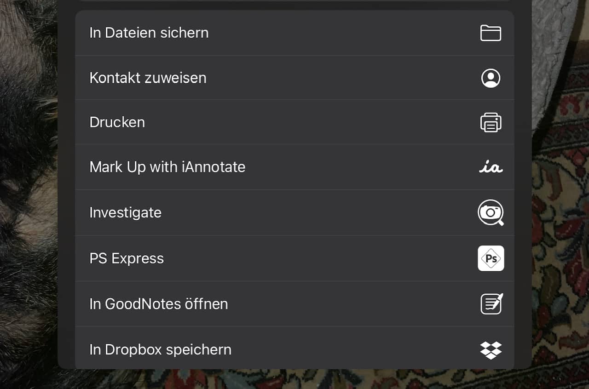Tap the Investigate camera magnifier icon

491,212
